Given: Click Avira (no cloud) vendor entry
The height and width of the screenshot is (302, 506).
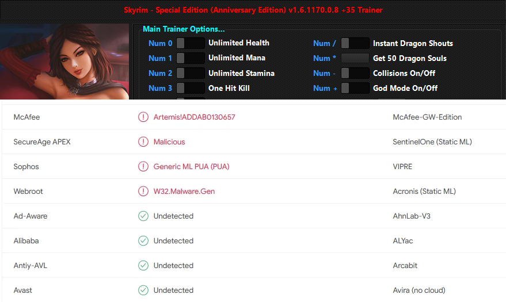Looking at the screenshot, I should 419,290.
